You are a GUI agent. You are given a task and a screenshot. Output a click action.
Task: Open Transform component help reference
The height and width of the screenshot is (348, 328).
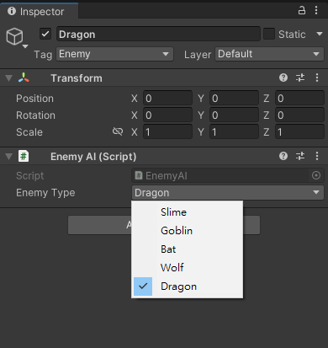pyautogui.click(x=283, y=78)
